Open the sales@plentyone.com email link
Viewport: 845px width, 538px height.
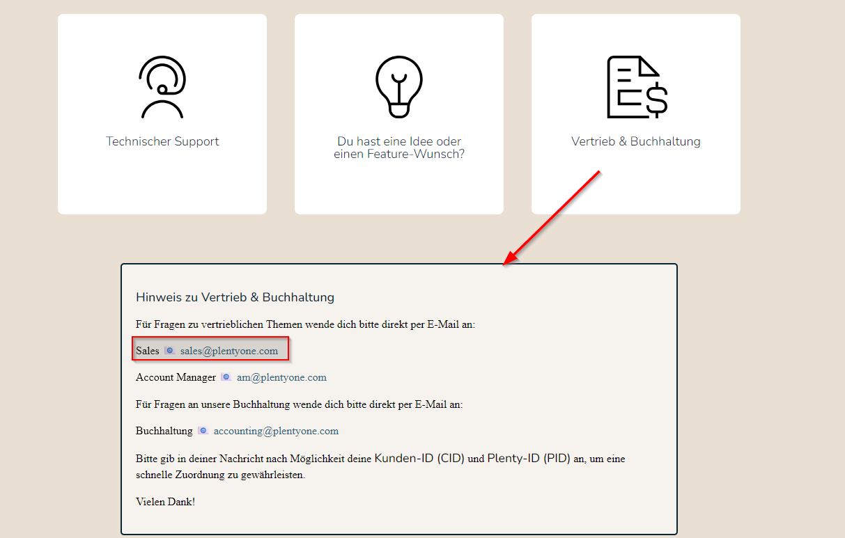coord(228,351)
